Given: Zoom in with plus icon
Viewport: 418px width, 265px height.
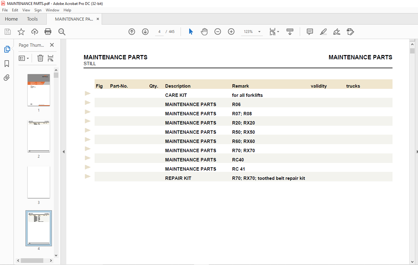Looking at the screenshot, I should (231, 32).
